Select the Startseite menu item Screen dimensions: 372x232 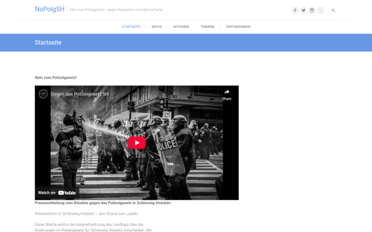(x=131, y=27)
